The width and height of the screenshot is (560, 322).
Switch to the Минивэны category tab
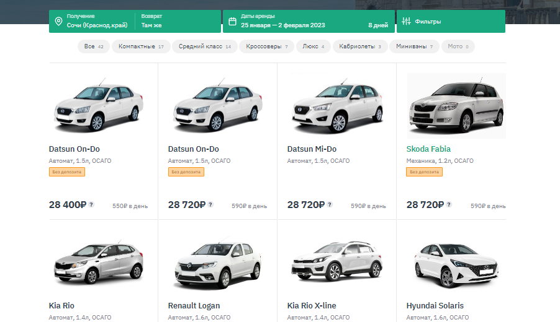[414, 46]
